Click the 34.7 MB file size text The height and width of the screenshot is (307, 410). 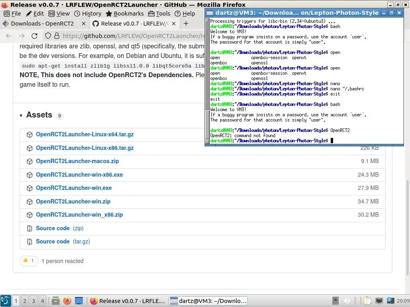pyautogui.click(x=368, y=201)
